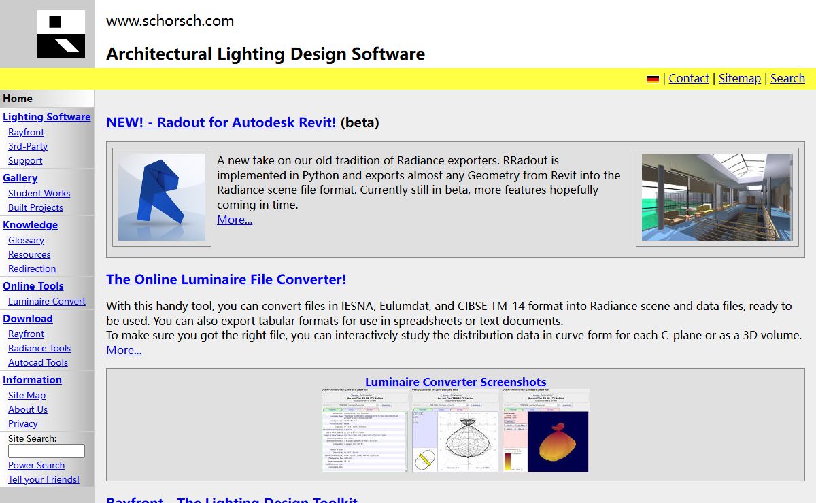
Task: Open the polar curve converter screenshot
Action: 455,431
